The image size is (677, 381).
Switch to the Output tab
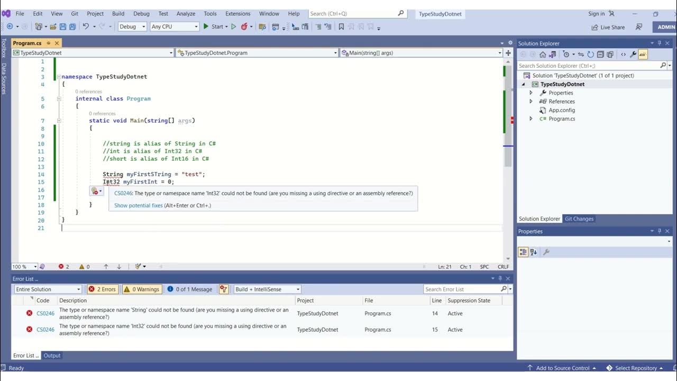pos(52,356)
